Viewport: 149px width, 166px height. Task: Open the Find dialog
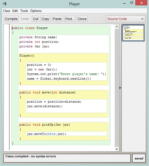coord(70,19)
